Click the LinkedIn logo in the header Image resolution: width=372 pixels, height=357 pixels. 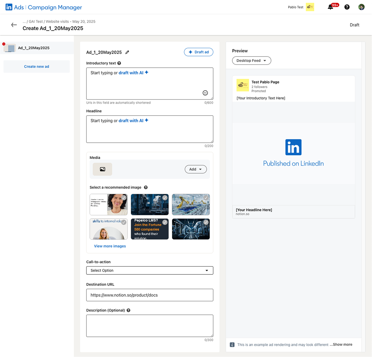click(9, 7)
